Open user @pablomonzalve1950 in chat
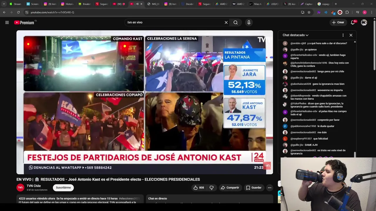376x211 pixels. point(303,126)
